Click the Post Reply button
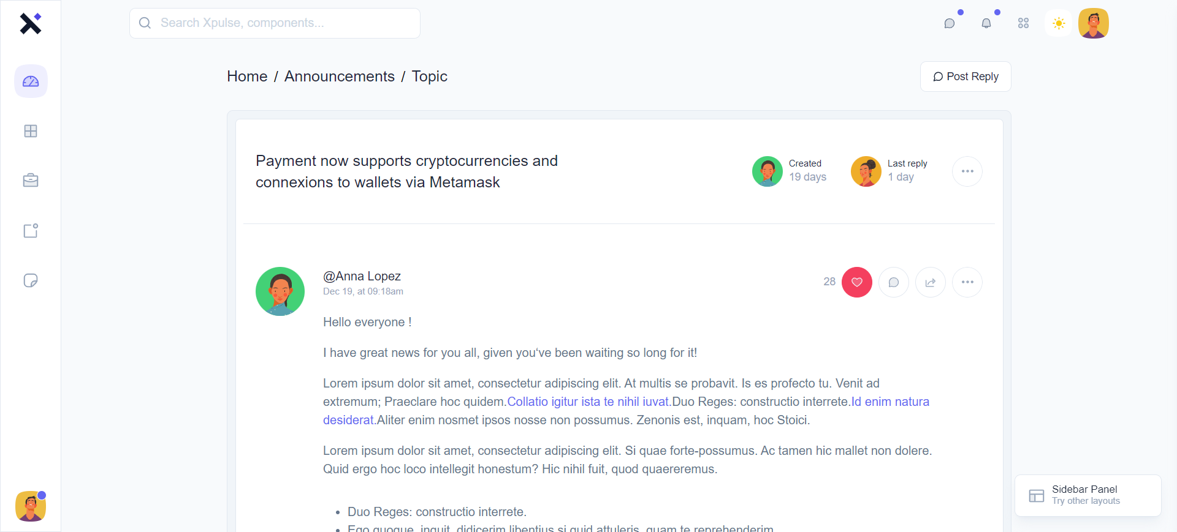Image resolution: width=1177 pixels, height=532 pixels. (x=966, y=77)
